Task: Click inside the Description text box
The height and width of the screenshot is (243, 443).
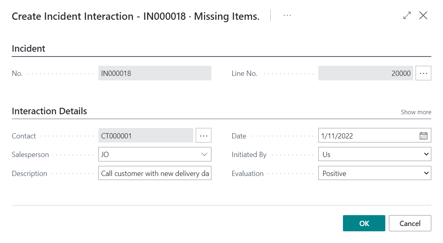Action: 155,173
